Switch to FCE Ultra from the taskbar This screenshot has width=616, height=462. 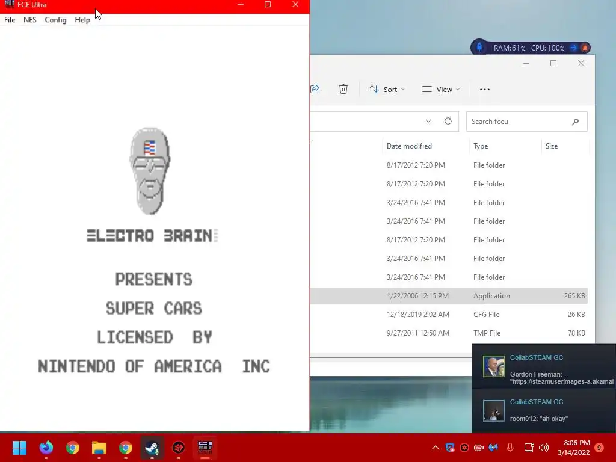click(205, 448)
